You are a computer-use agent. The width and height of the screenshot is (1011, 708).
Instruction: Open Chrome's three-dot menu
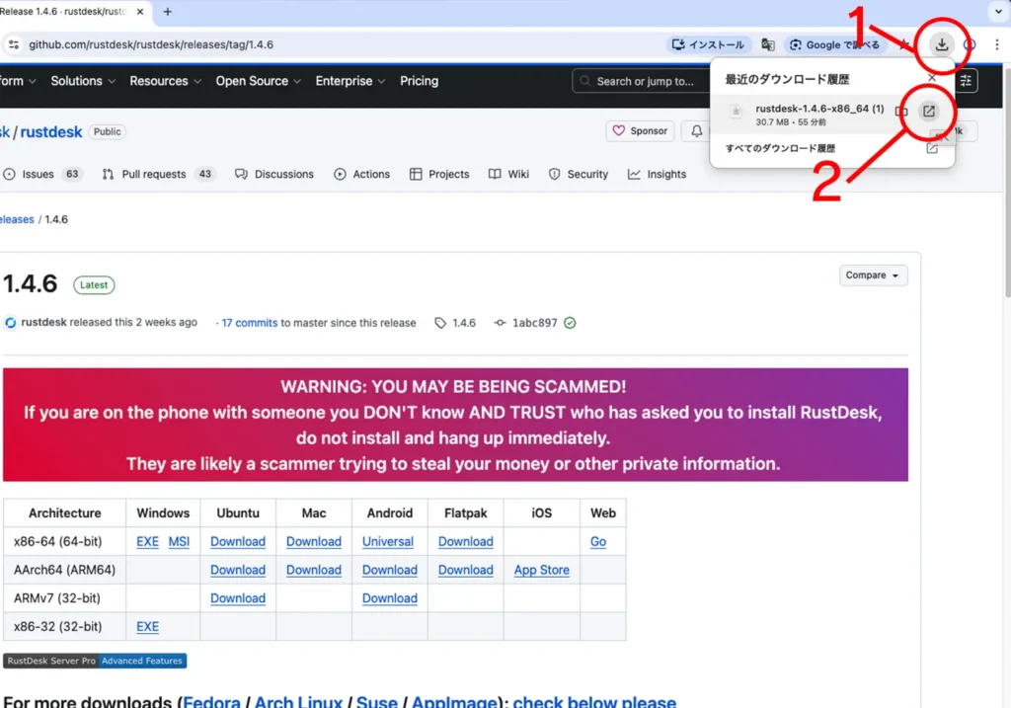point(996,44)
